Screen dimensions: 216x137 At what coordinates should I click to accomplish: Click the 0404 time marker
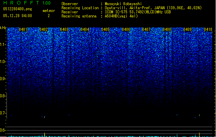click(x=85, y=29)
